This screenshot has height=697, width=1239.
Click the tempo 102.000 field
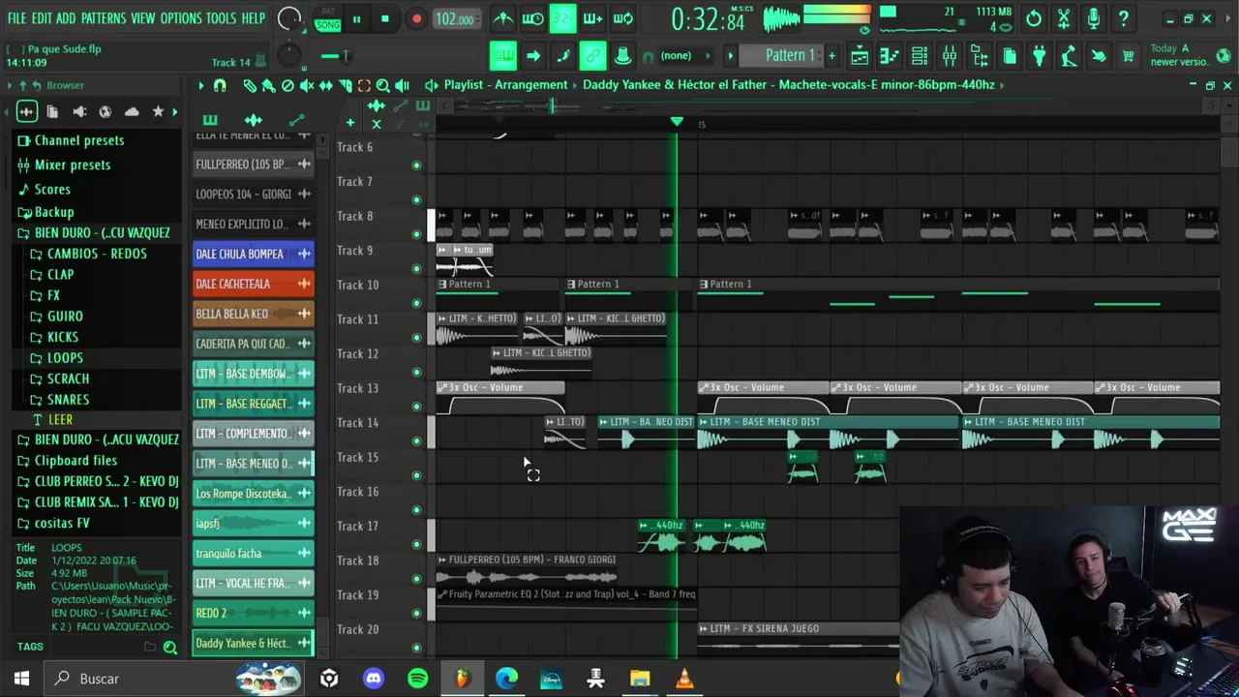coord(455,19)
